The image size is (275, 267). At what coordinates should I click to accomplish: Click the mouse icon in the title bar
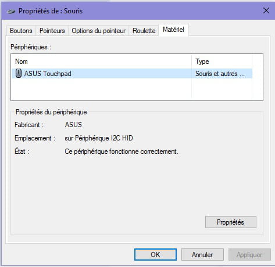tap(10, 11)
